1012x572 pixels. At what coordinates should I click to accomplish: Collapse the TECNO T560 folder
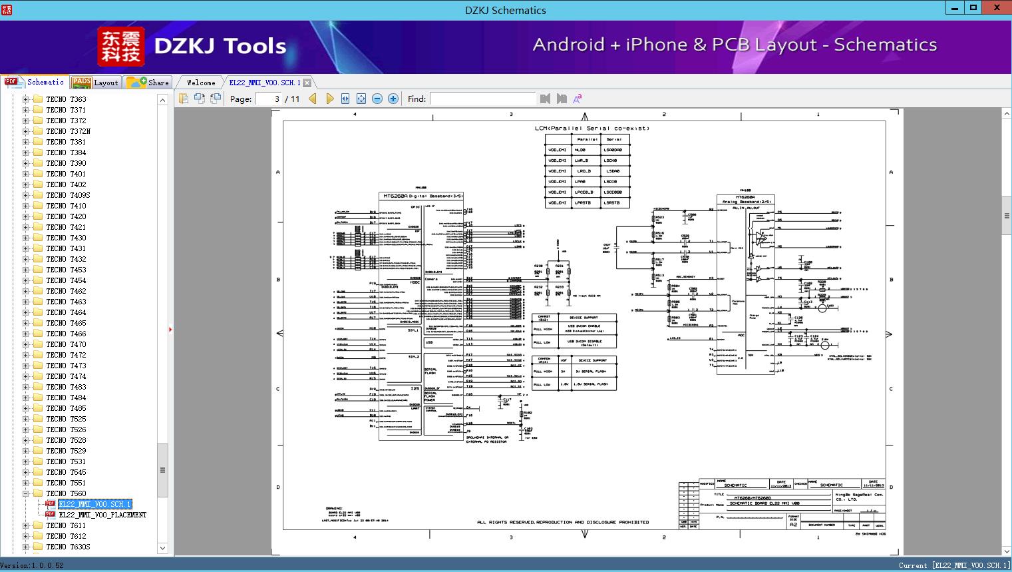point(26,493)
